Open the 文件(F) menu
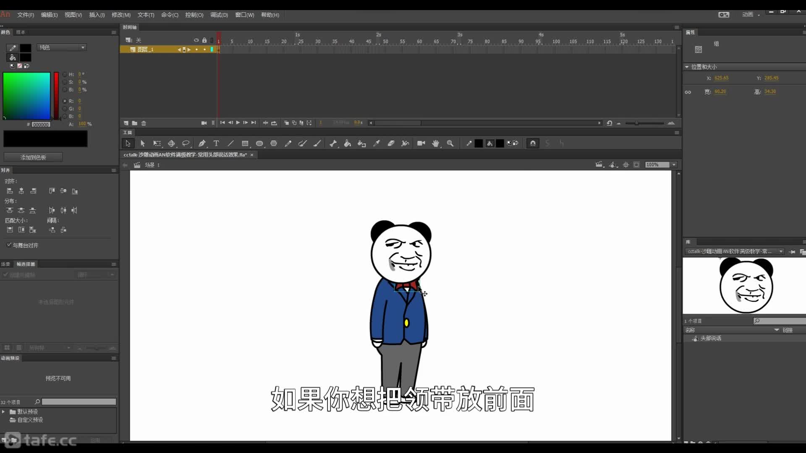806x453 pixels. click(x=26, y=15)
